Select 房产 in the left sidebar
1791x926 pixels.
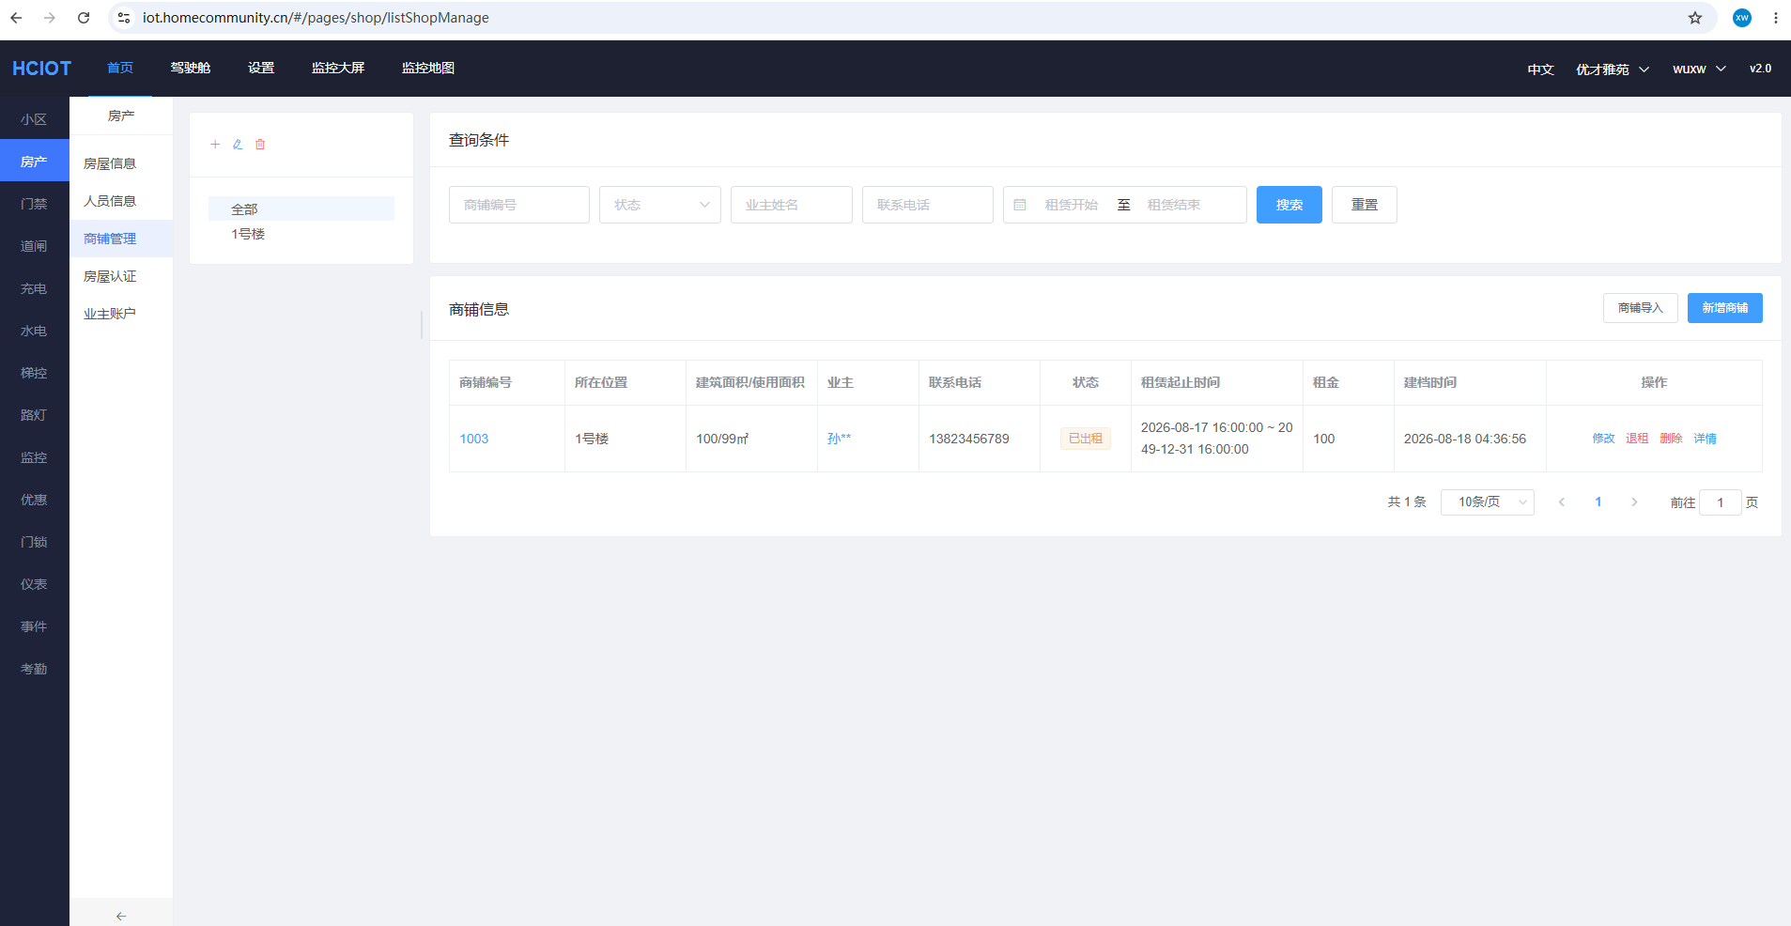coord(35,162)
